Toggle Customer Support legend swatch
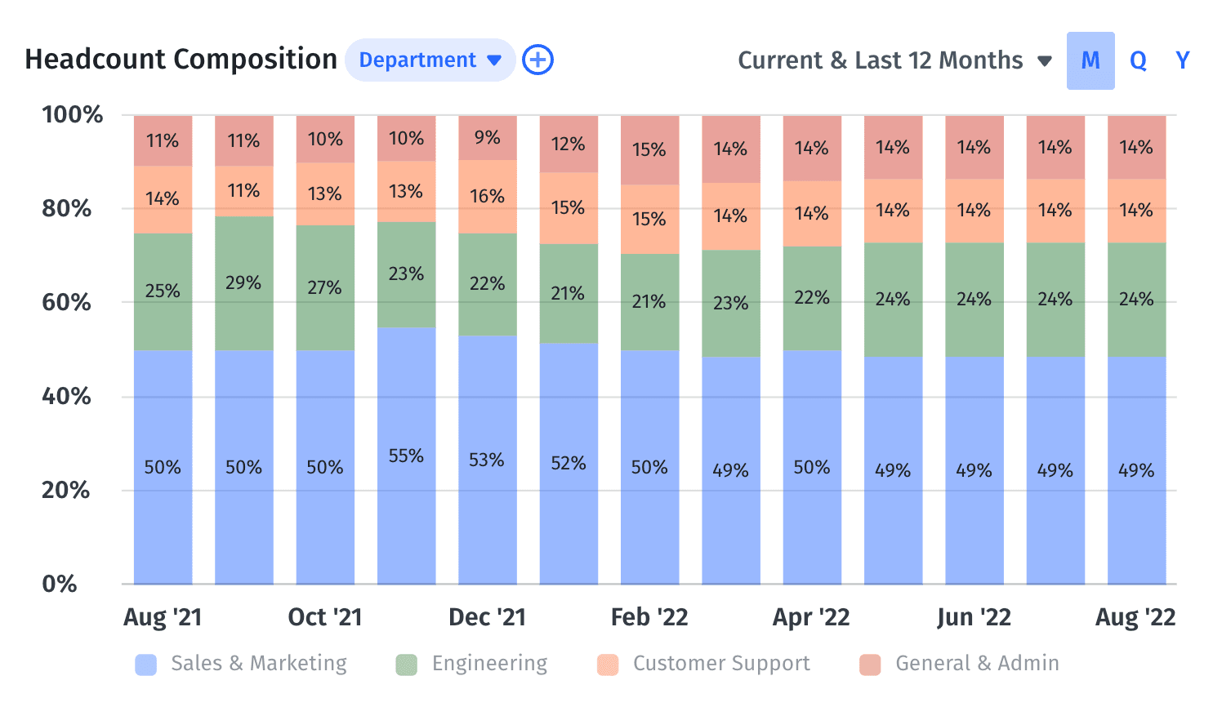 [x=608, y=665]
